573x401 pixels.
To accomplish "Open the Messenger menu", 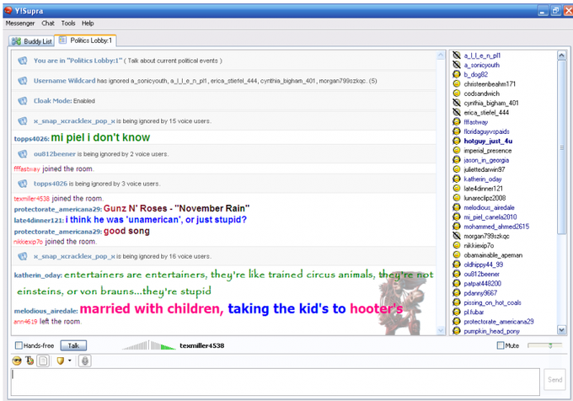I will pos(20,23).
